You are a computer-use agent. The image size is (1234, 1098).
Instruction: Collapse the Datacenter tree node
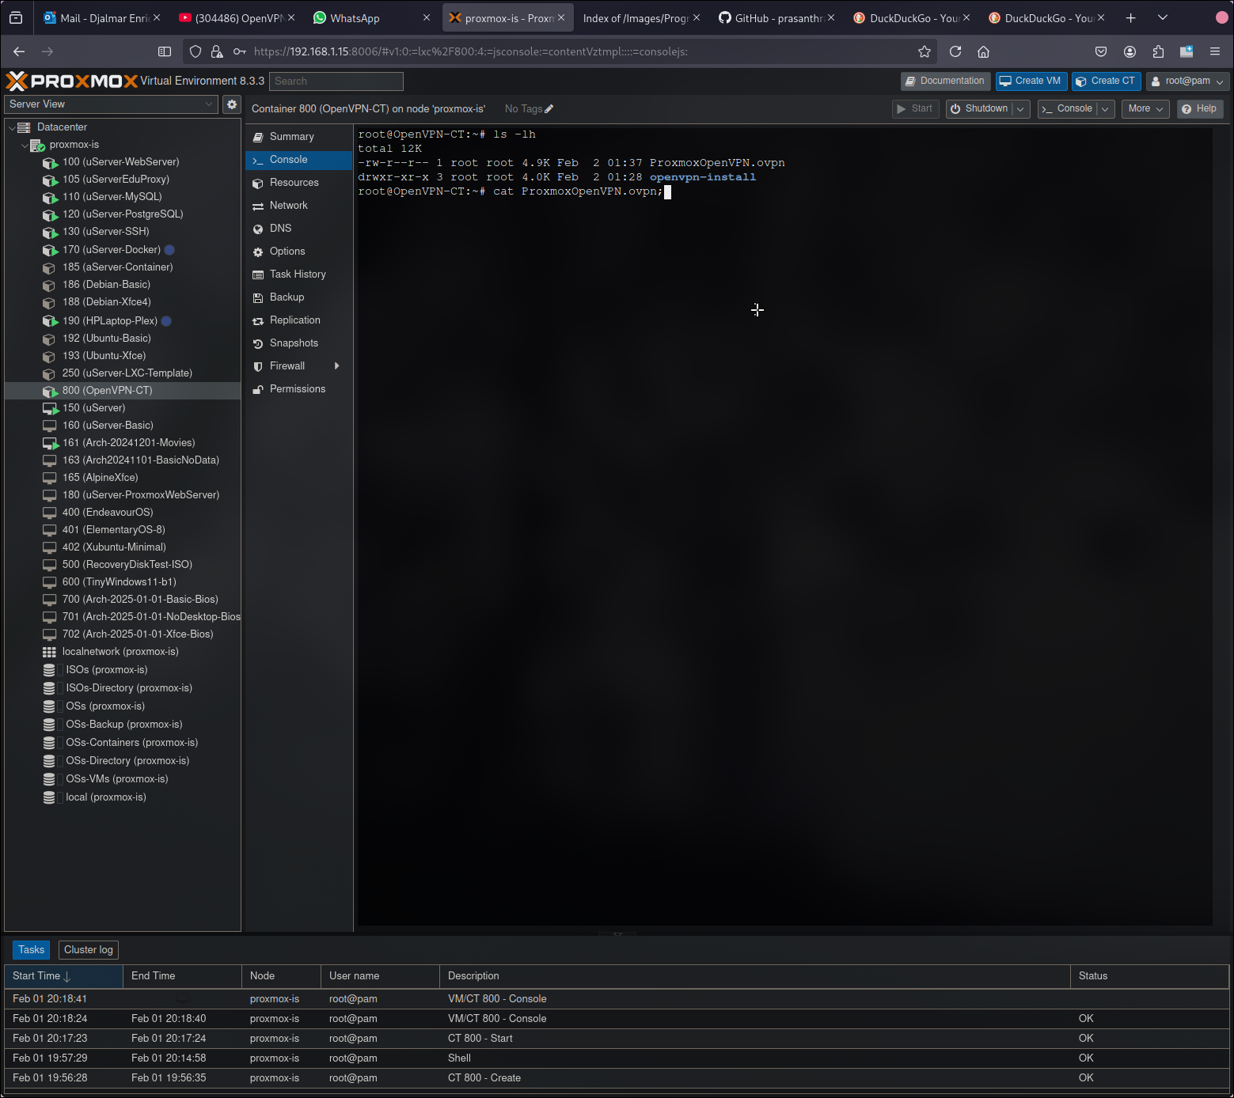coord(13,127)
